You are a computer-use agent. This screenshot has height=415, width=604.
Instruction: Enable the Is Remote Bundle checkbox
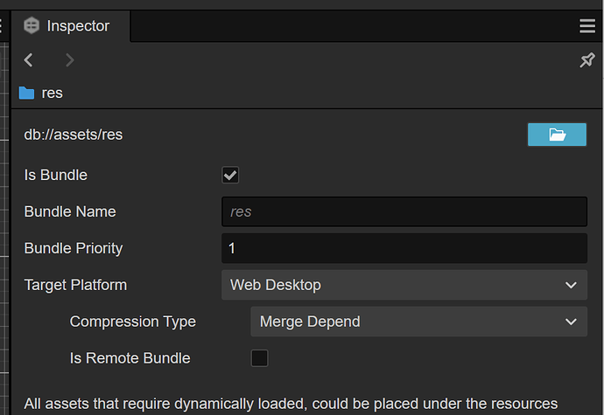(259, 357)
